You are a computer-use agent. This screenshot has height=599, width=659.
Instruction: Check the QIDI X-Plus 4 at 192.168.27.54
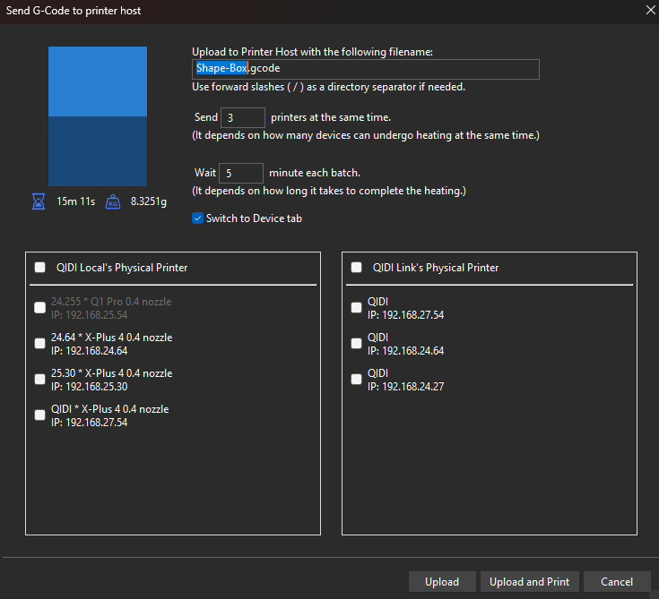(x=39, y=415)
